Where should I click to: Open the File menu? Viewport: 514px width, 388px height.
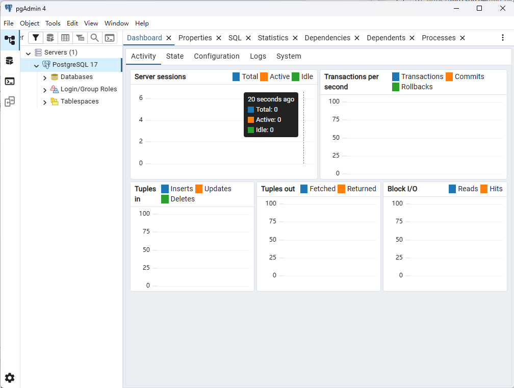9,23
